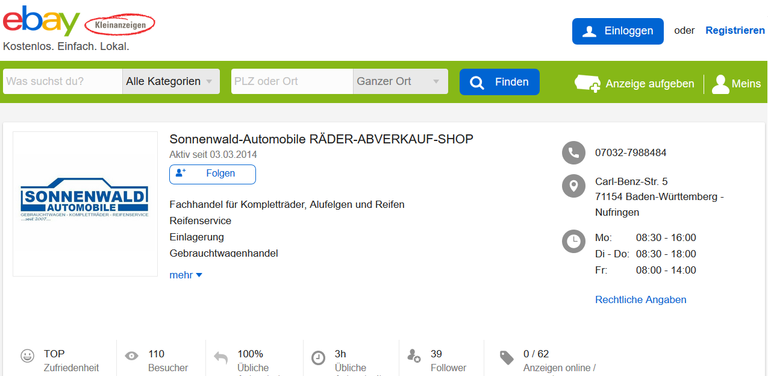Click the 'Reifenservice' description line
Screen dimensions: 768x376
click(x=200, y=221)
